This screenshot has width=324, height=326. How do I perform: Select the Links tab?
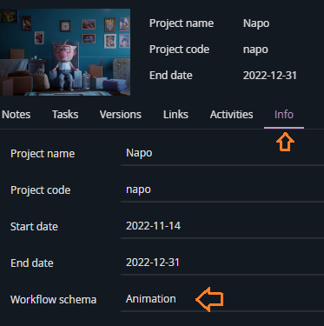coord(175,115)
